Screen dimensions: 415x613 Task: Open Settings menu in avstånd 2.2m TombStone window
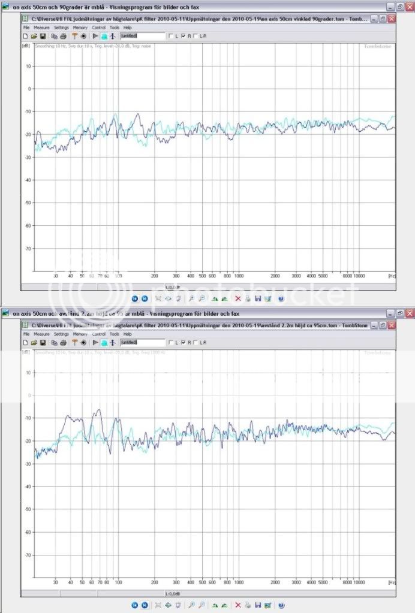tap(61, 334)
